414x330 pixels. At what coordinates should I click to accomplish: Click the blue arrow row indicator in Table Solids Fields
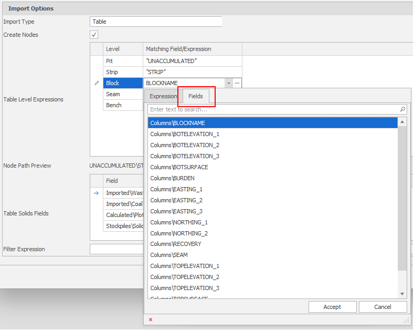(x=96, y=193)
